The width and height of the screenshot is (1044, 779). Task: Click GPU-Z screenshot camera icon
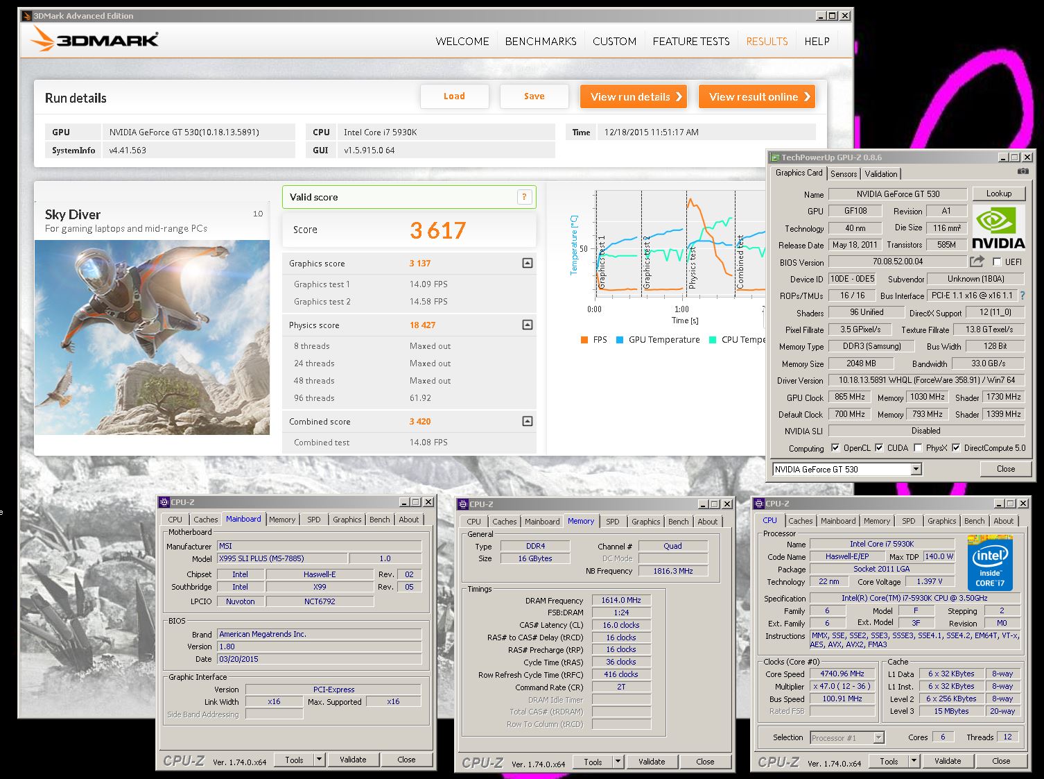tap(1023, 171)
